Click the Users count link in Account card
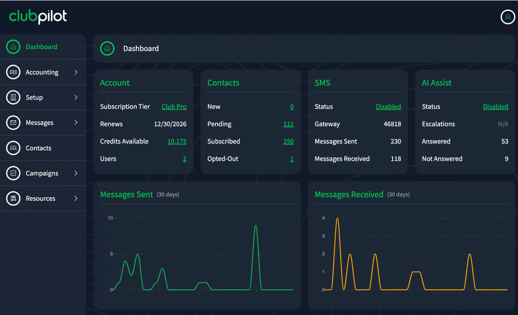518x315 pixels. point(185,159)
